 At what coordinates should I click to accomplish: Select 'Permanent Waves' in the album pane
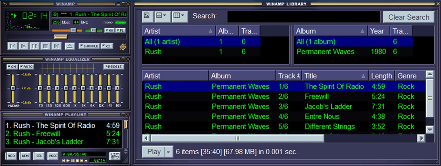coord(354,52)
